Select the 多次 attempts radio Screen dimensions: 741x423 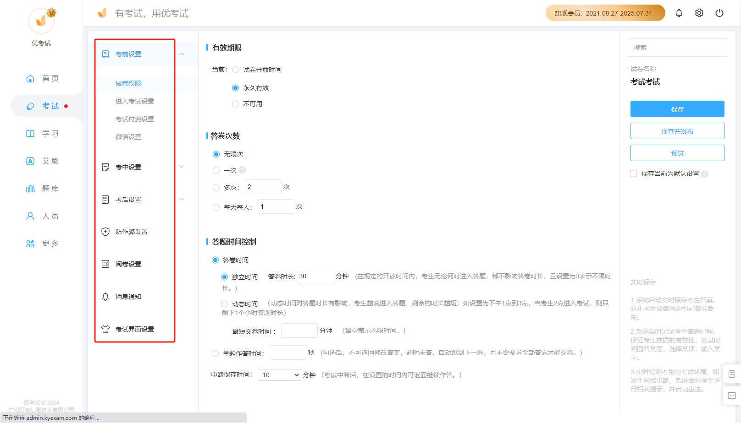pos(216,188)
